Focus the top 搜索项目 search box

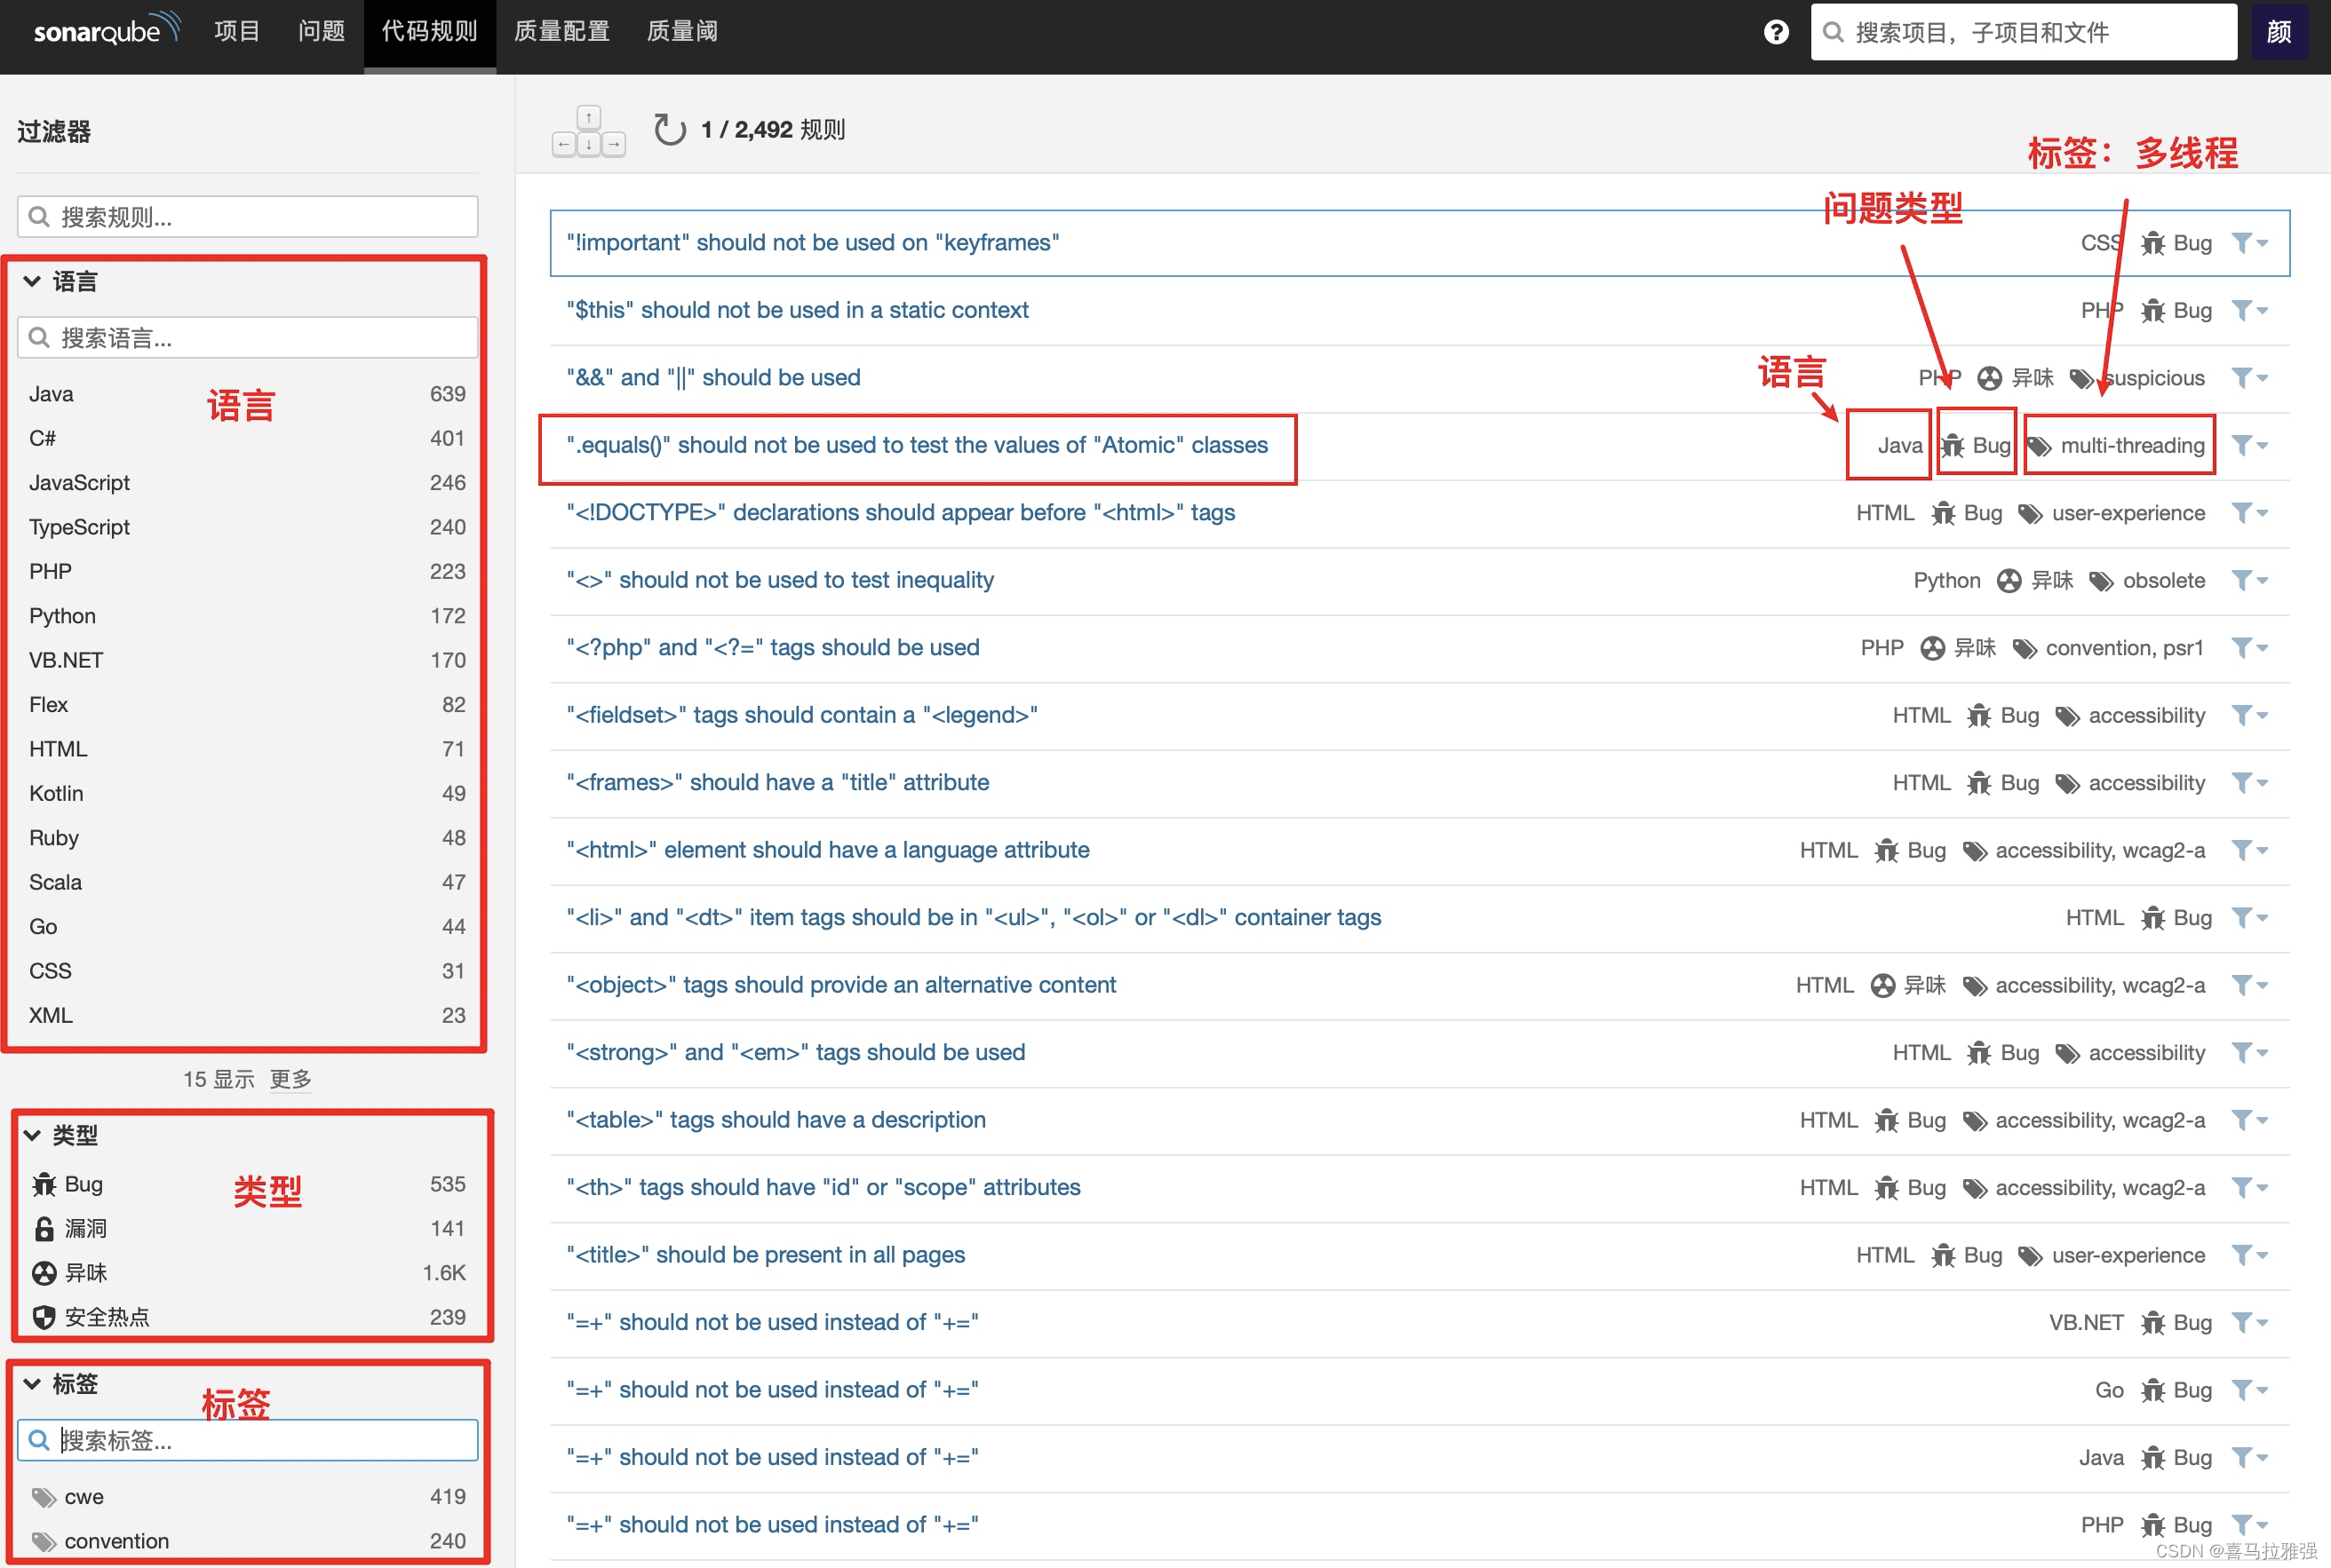tap(2024, 32)
